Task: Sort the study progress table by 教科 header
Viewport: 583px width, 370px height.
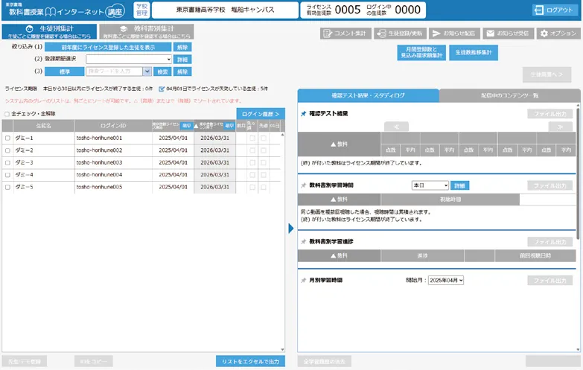Action: [339, 256]
